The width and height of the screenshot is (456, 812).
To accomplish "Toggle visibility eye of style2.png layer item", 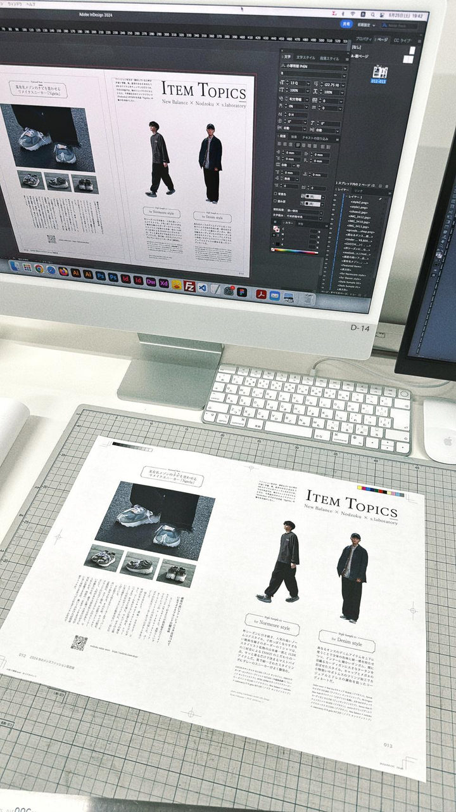I will pyautogui.click(x=335, y=200).
